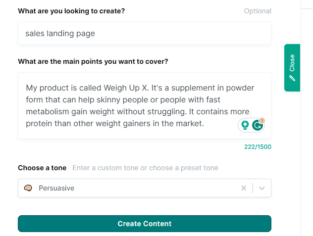Click the 222/1500 character counter
The image size is (313, 236).
[258, 146]
